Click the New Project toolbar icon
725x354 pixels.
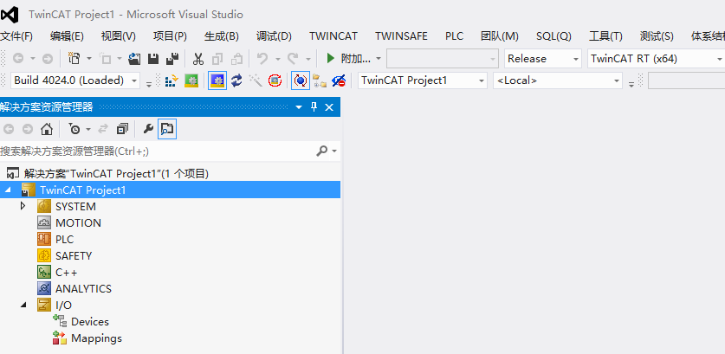[74, 59]
